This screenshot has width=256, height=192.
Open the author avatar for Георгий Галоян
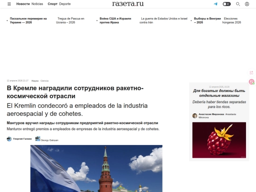coord(9,139)
